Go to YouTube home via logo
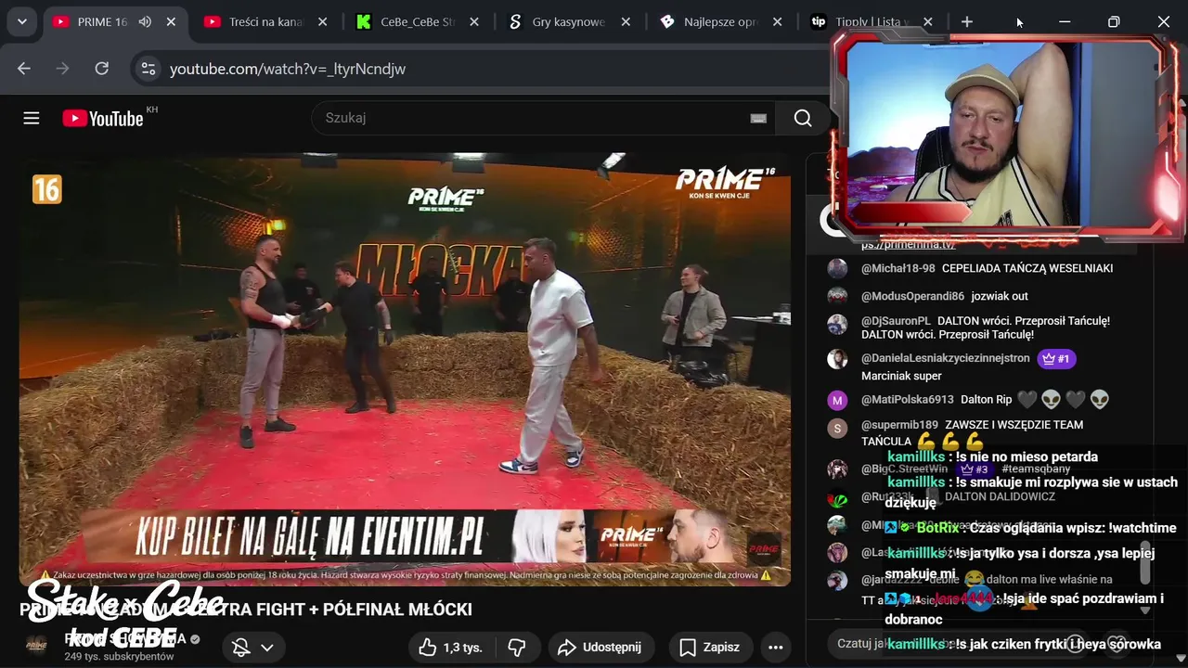The width and height of the screenshot is (1188, 668). [x=103, y=118]
